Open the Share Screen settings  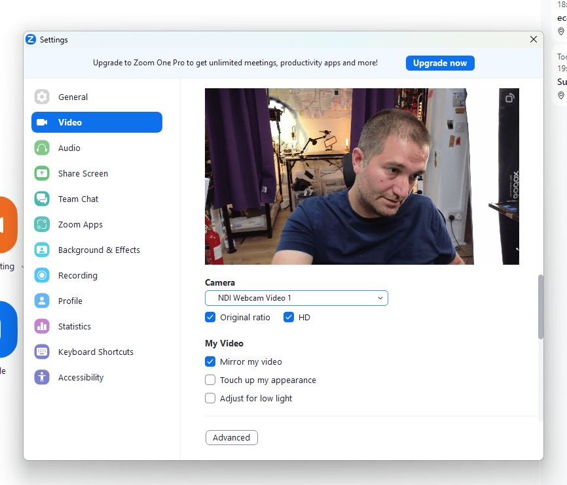click(97, 173)
